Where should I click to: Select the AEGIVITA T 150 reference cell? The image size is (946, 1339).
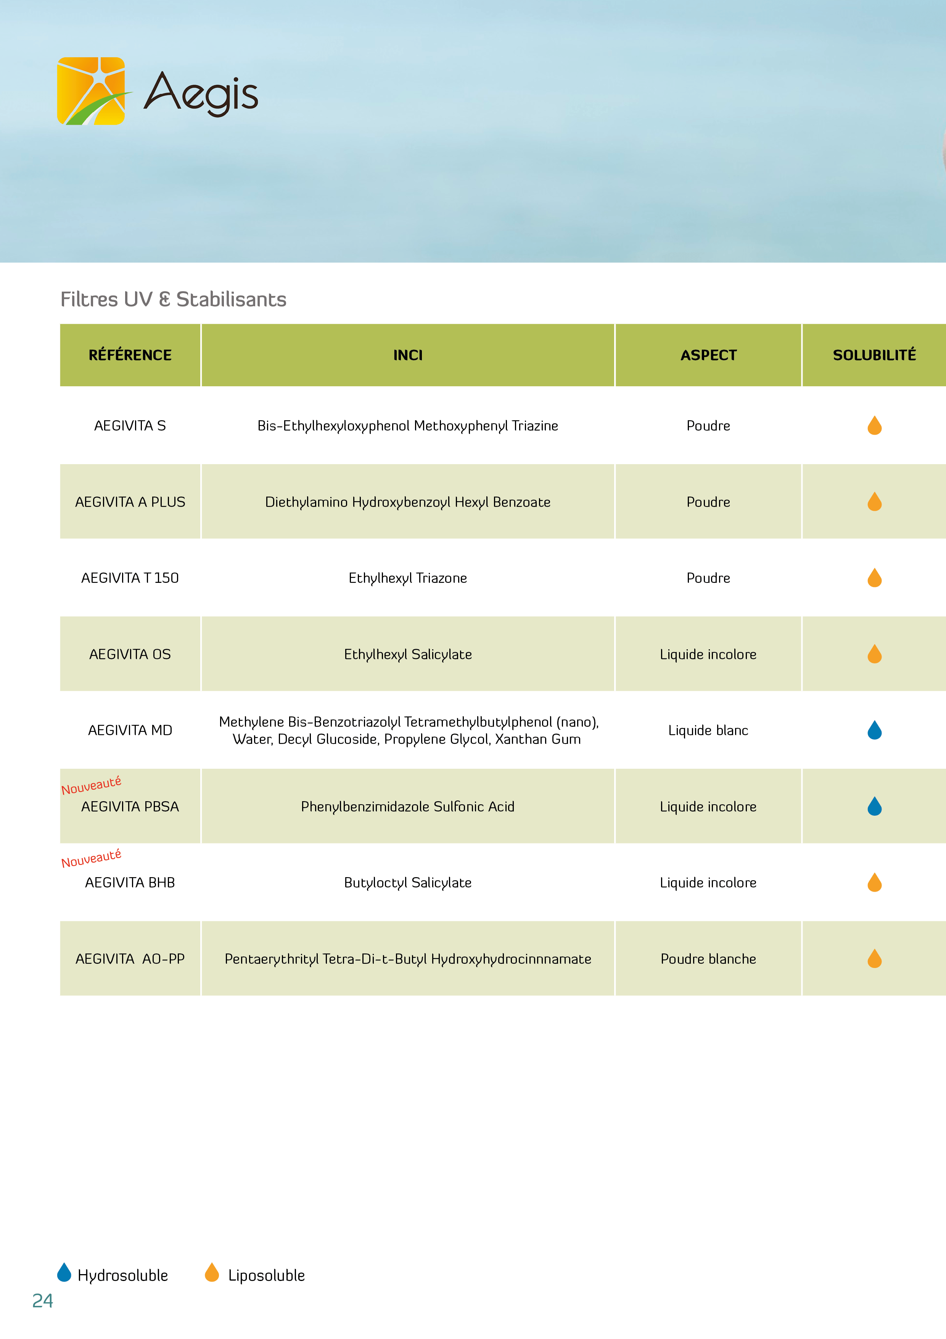[x=130, y=578]
